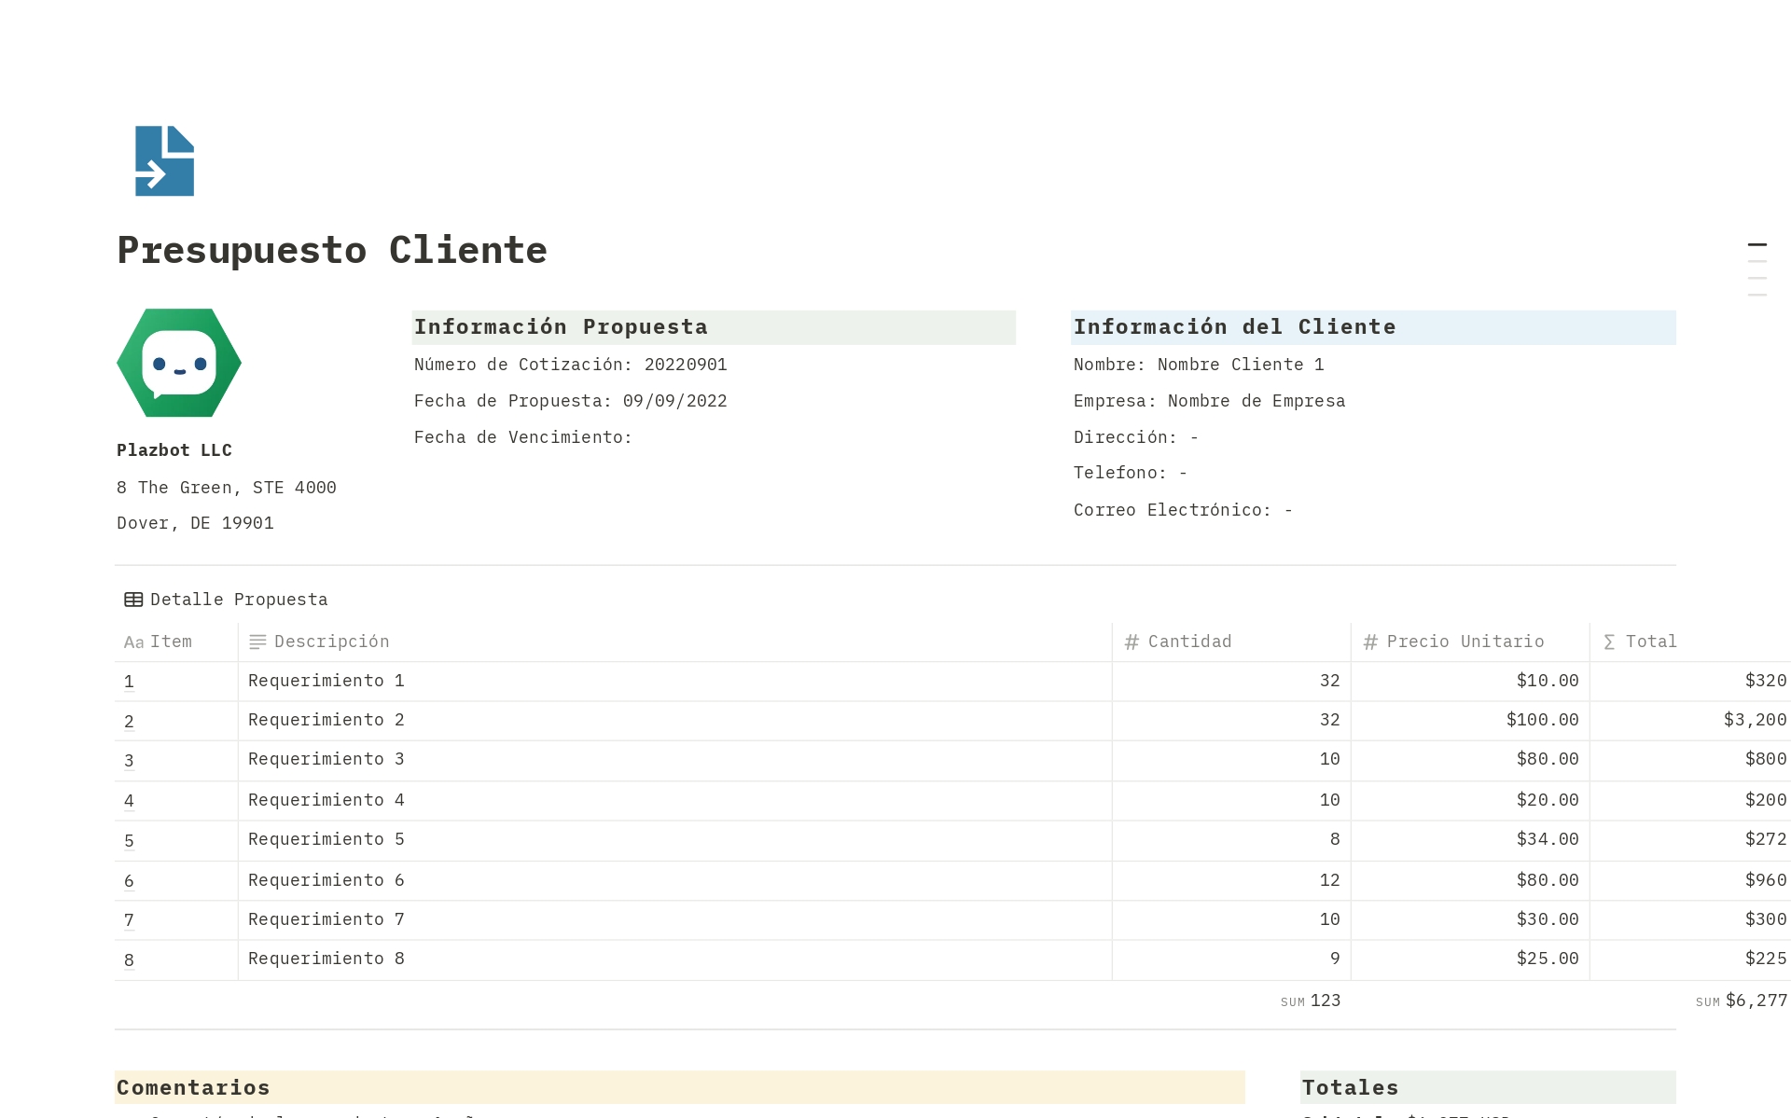This screenshot has width=1791, height=1118.
Task: Click the Fecha de Vencimiento line
Action: pos(522,437)
